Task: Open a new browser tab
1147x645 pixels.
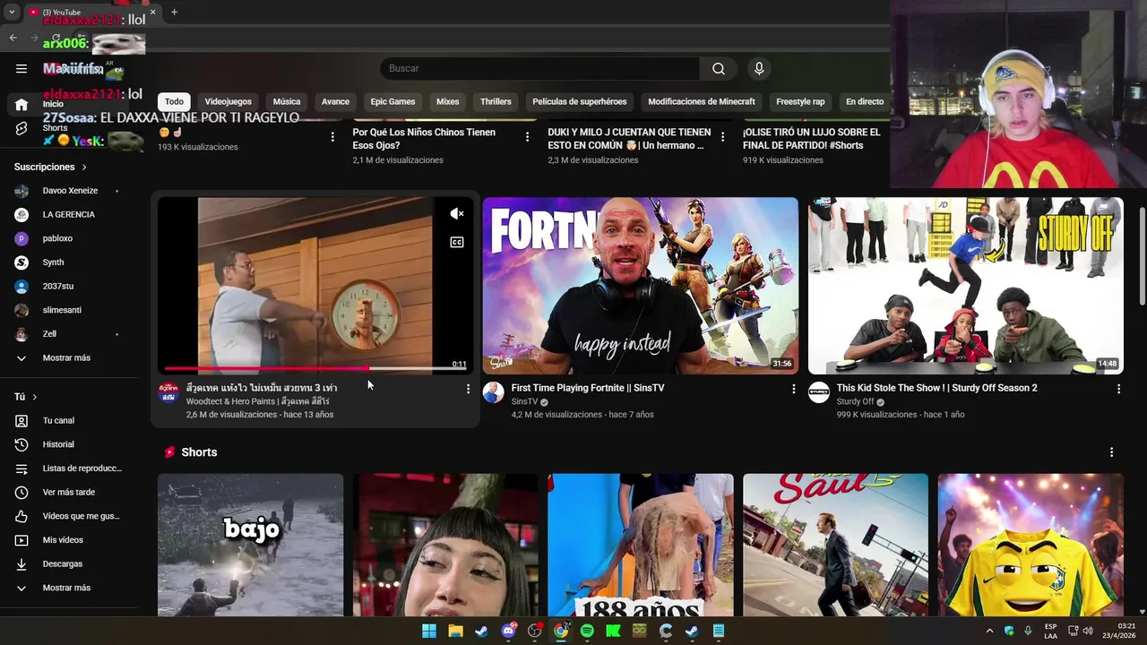Action: pyautogui.click(x=174, y=13)
